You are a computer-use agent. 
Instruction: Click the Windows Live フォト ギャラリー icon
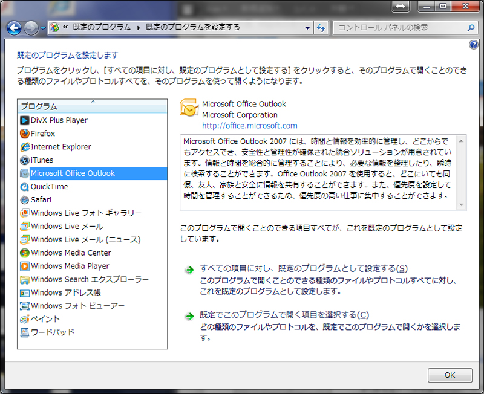24,213
